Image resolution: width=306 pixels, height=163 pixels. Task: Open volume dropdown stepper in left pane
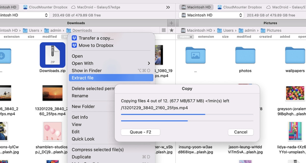click(x=46, y=15)
